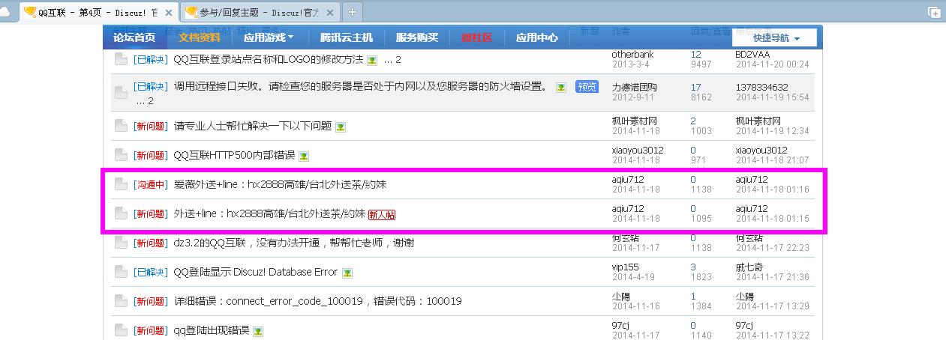The height and width of the screenshot is (340, 946).
Task: Close the 参与/回复主题 browser tab
Action: (x=330, y=13)
